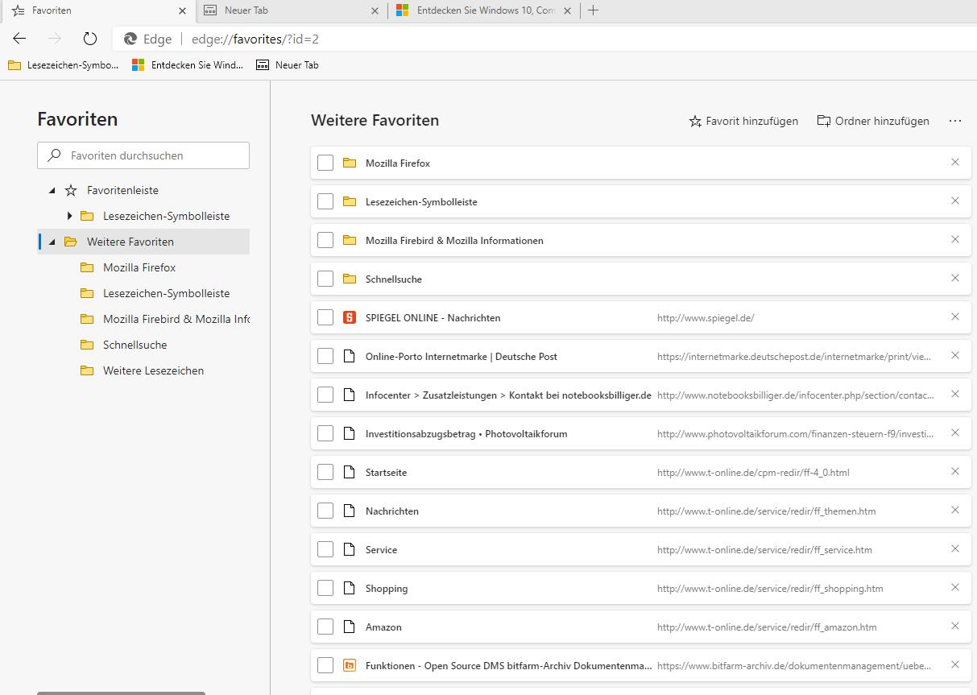This screenshot has height=695, width=977.
Task: Collapse the Favoritenleiste tree node
Action: click(x=52, y=191)
